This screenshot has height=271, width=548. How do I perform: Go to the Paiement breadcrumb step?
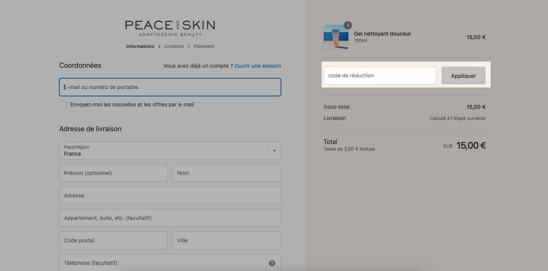[204, 46]
